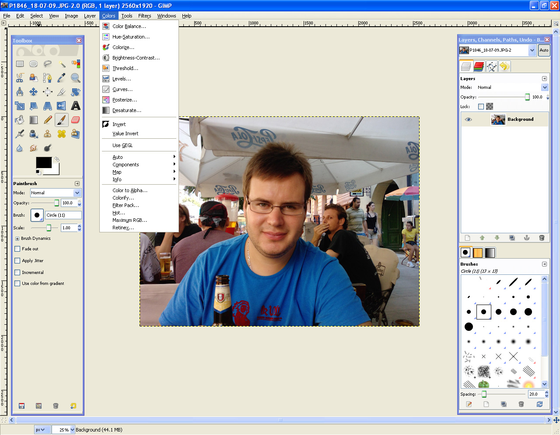Open the Undo History tab
Image resolution: width=560 pixels, height=435 pixels.
[x=504, y=67]
